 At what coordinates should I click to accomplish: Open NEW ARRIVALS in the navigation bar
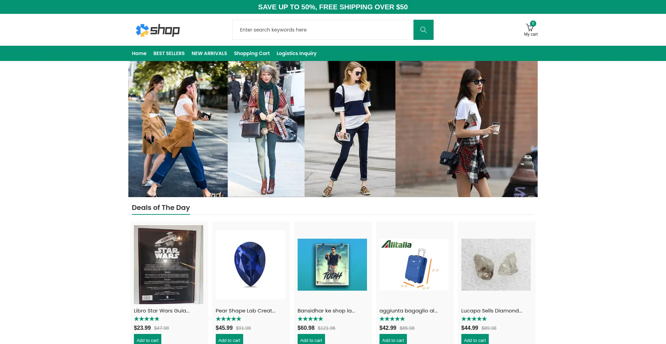tap(209, 53)
